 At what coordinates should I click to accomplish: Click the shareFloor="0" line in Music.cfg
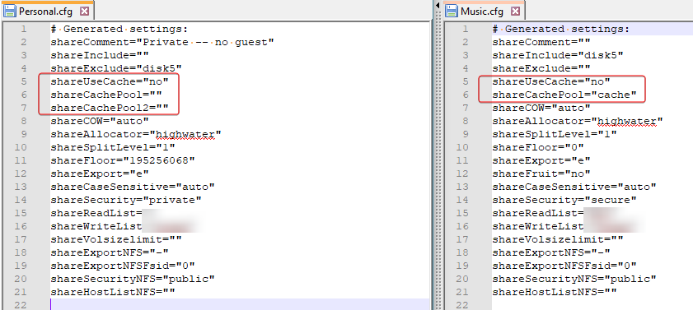click(538, 147)
